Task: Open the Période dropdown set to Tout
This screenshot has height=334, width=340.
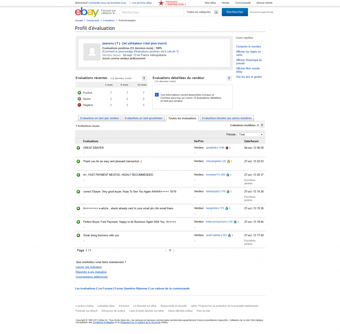Action: pyautogui.click(x=251, y=135)
